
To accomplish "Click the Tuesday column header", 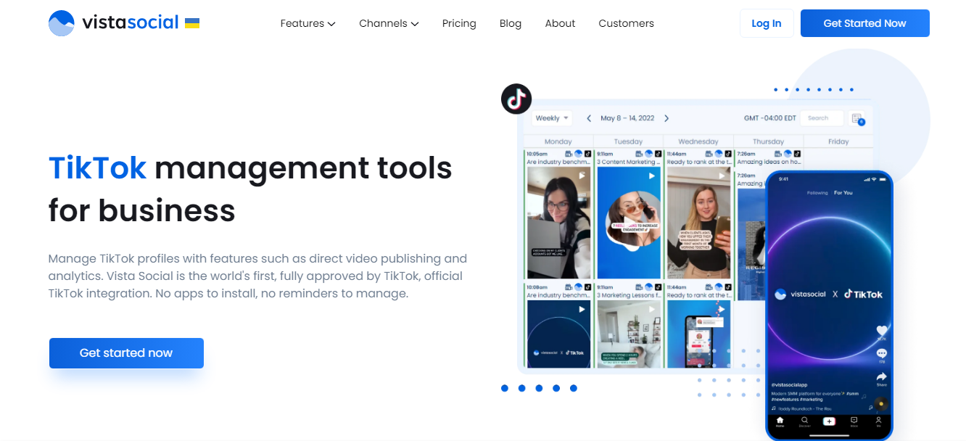I will (x=628, y=141).
